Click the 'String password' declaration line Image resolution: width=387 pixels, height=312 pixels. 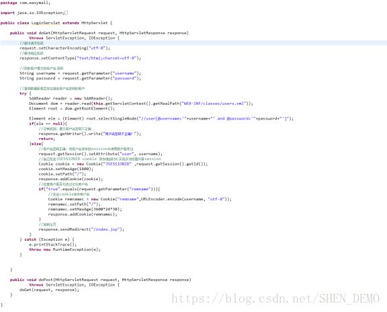pyautogui.click(x=80, y=78)
